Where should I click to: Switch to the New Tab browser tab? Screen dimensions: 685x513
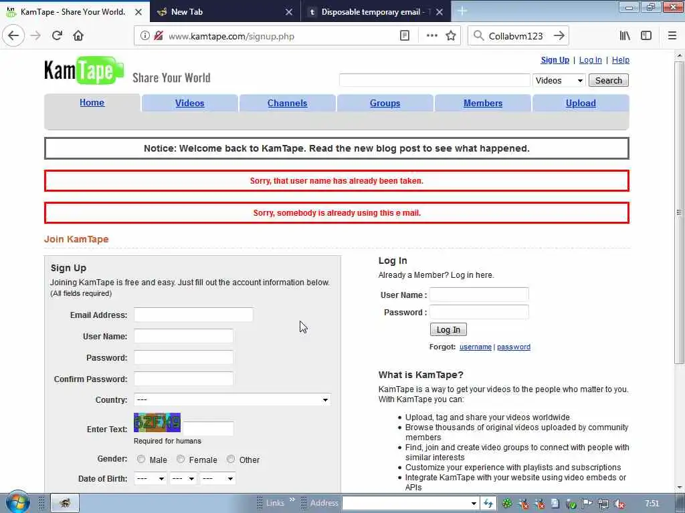[x=225, y=12]
